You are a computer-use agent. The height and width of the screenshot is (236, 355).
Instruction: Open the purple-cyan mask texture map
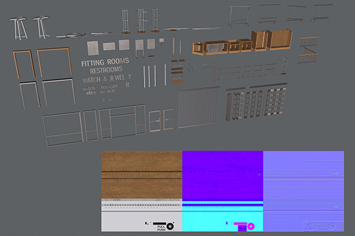point(223,191)
